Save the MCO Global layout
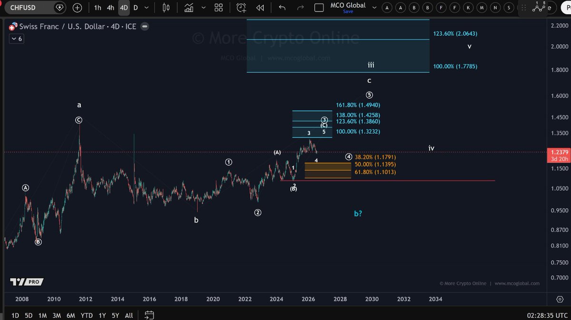571x320 pixels. click(348, 12)
